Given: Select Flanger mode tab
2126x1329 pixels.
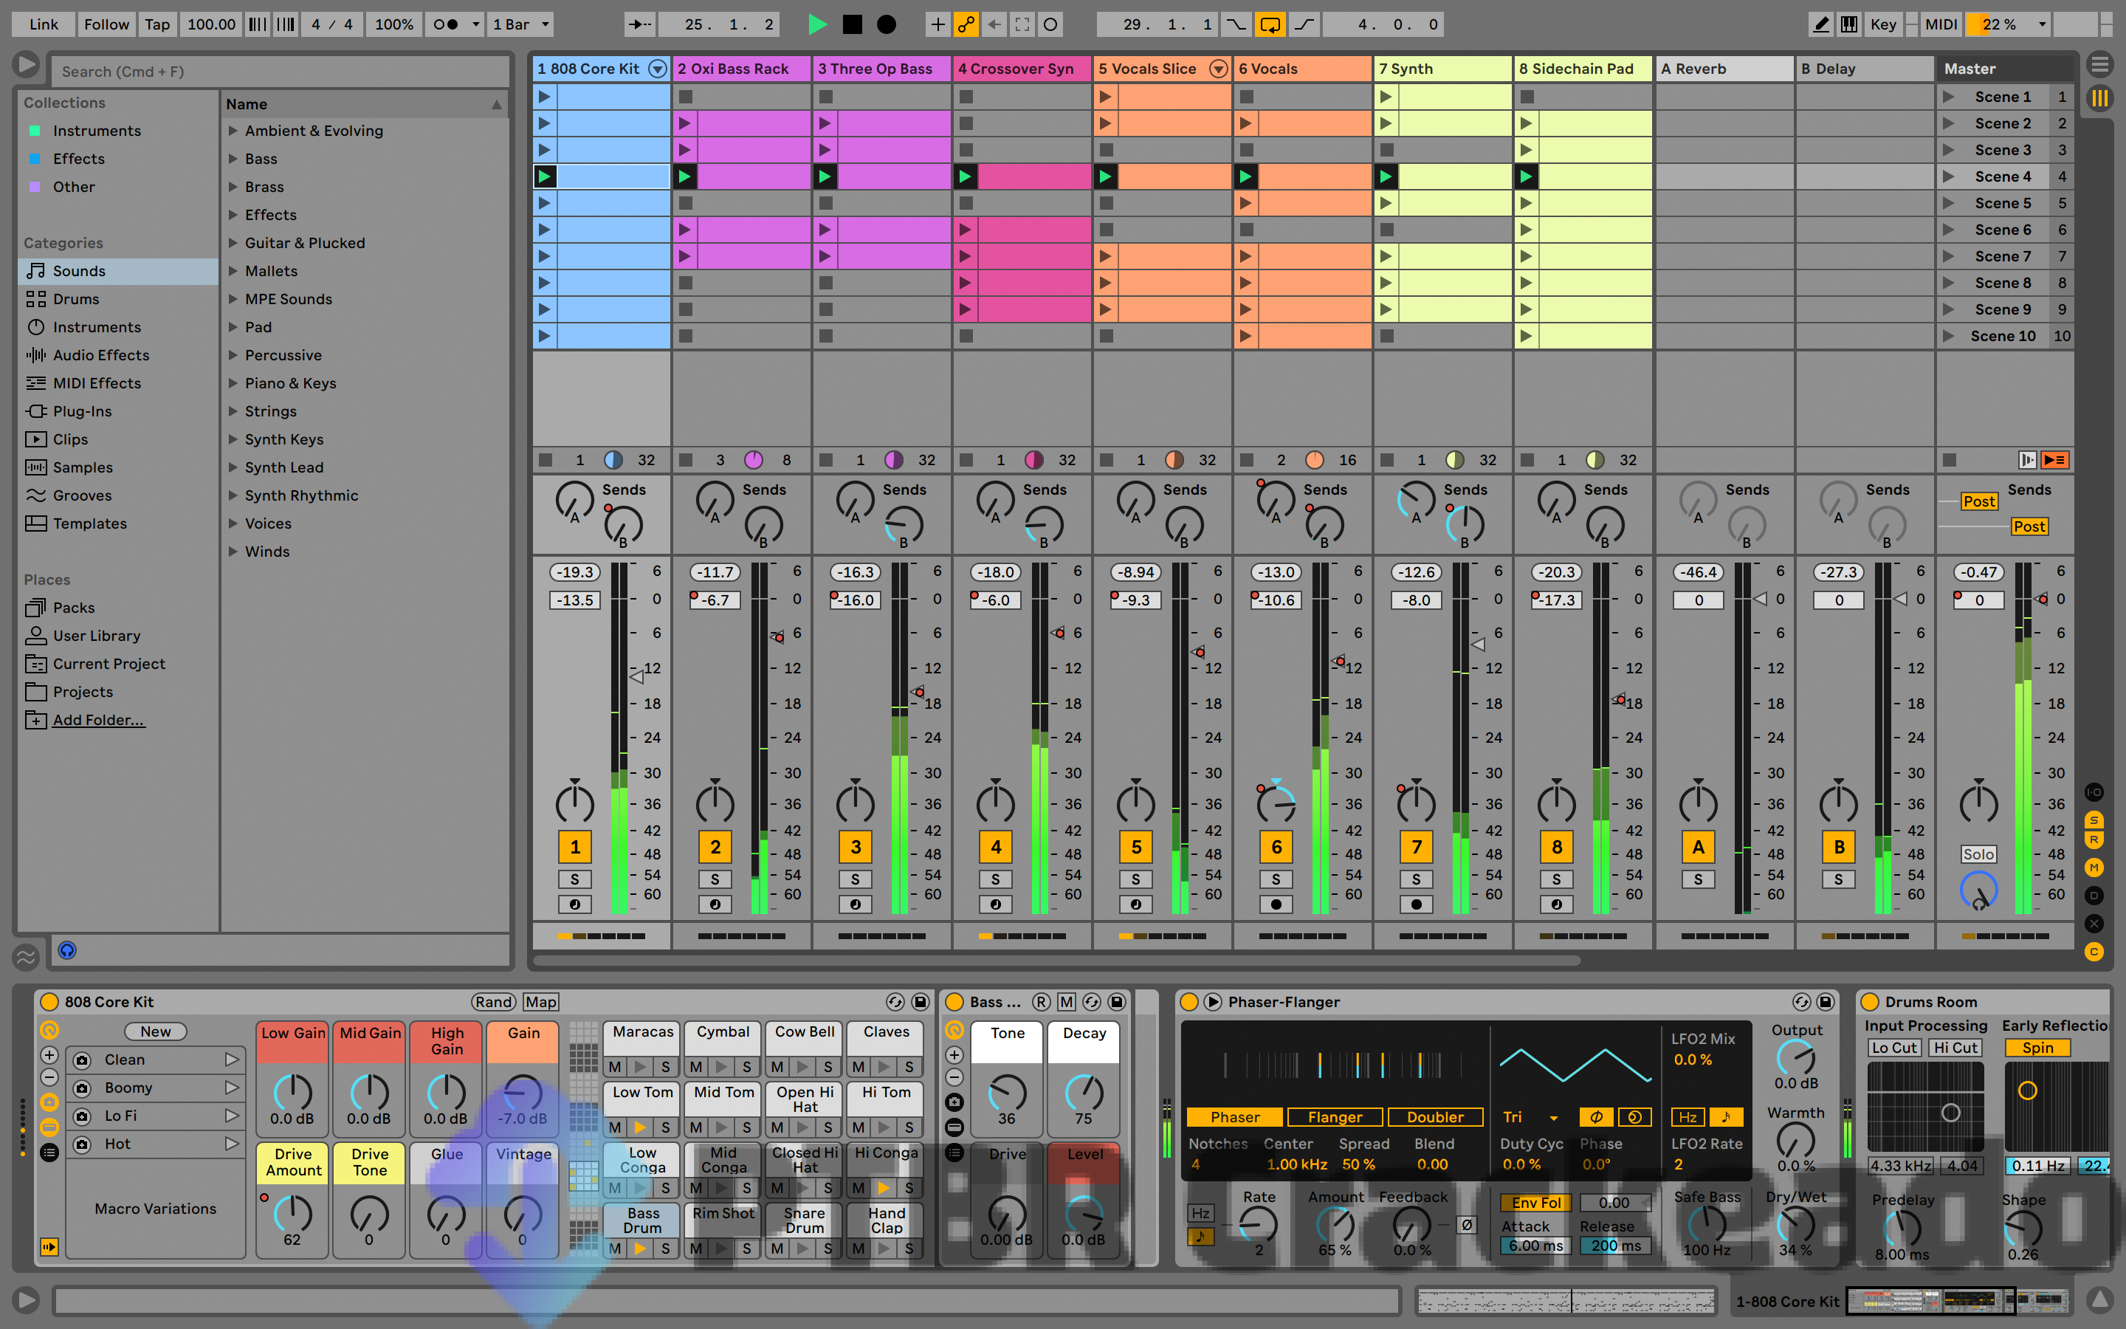Looking at the screenshot, I should click(x=1335, y=1117).
